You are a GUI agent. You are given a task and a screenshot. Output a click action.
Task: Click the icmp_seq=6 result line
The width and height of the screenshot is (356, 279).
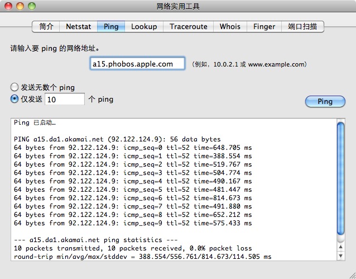[133, 198]
